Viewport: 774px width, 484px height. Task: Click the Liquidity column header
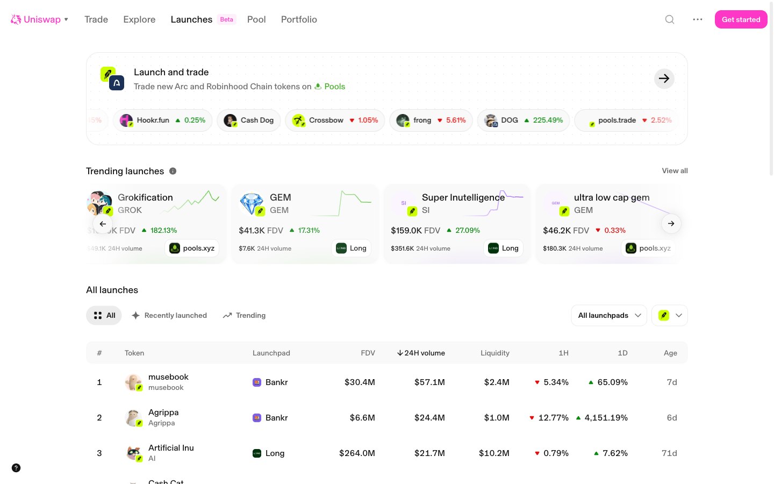495,353
